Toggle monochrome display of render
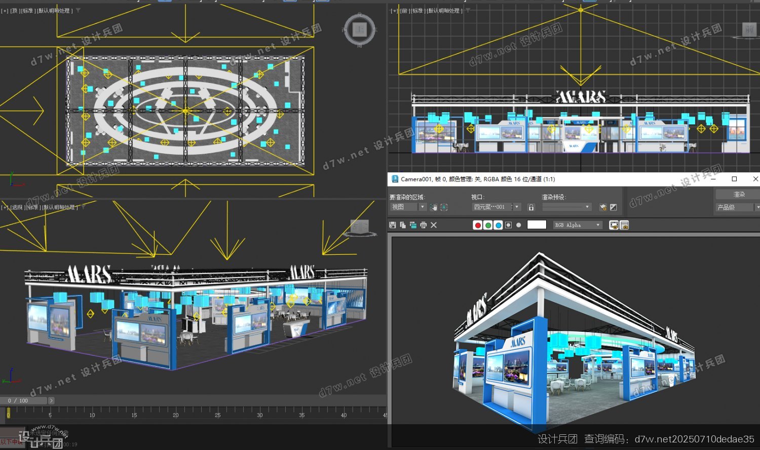This screenshot has width=760, height=450. coord(519,225)
